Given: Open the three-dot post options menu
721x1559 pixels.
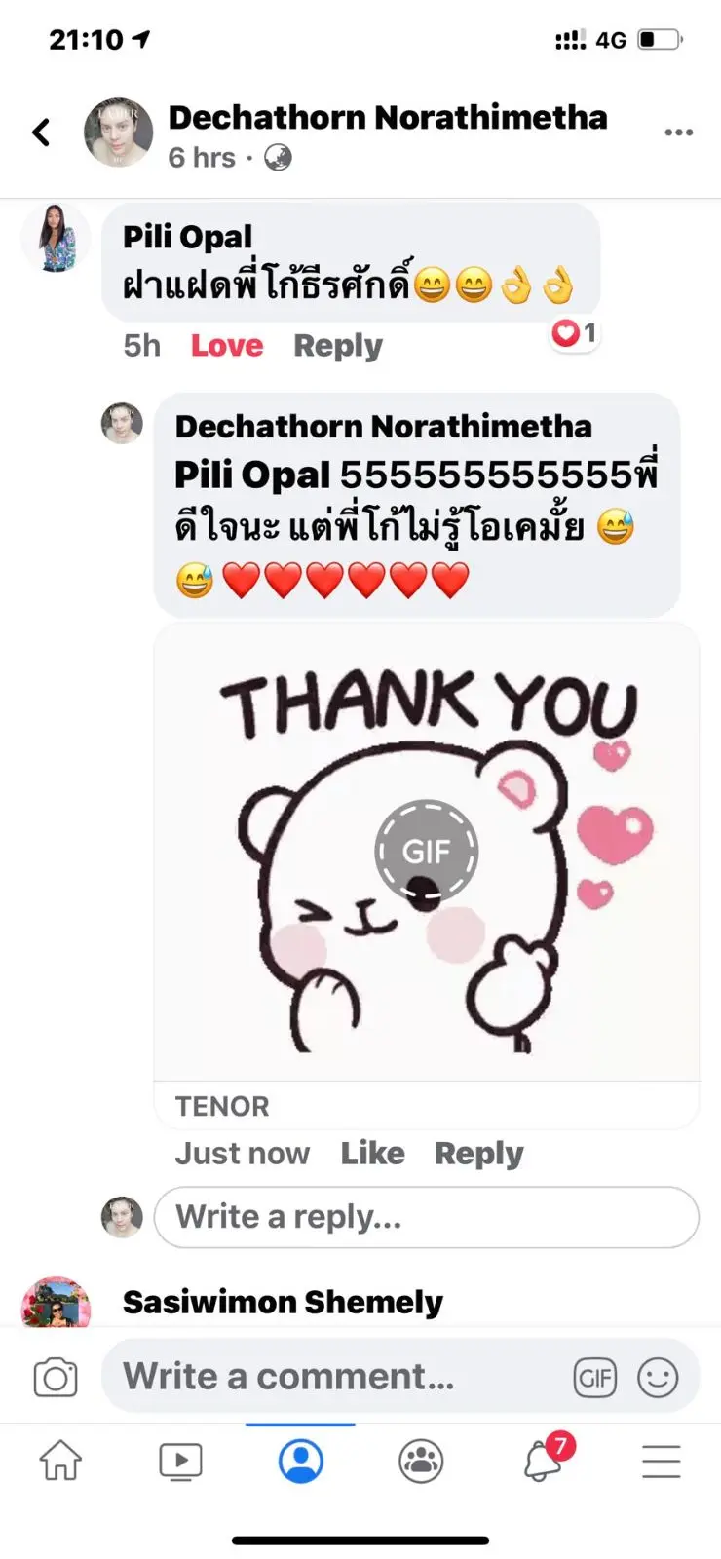Looking at the screenshot, I should (x=678, y=133).
